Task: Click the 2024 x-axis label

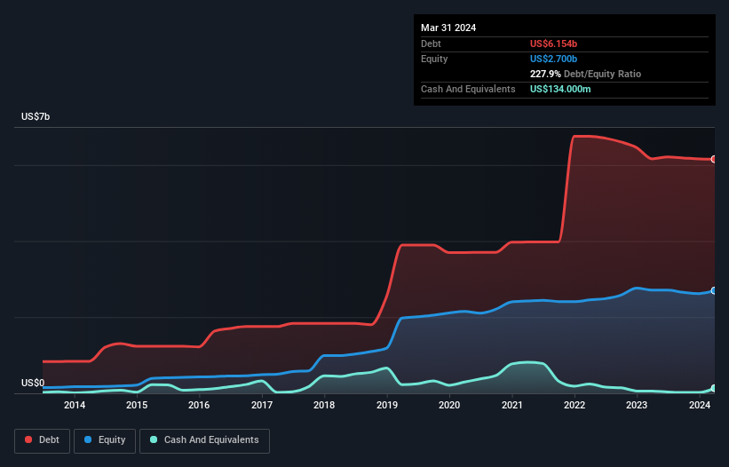Action: [699, 405]
